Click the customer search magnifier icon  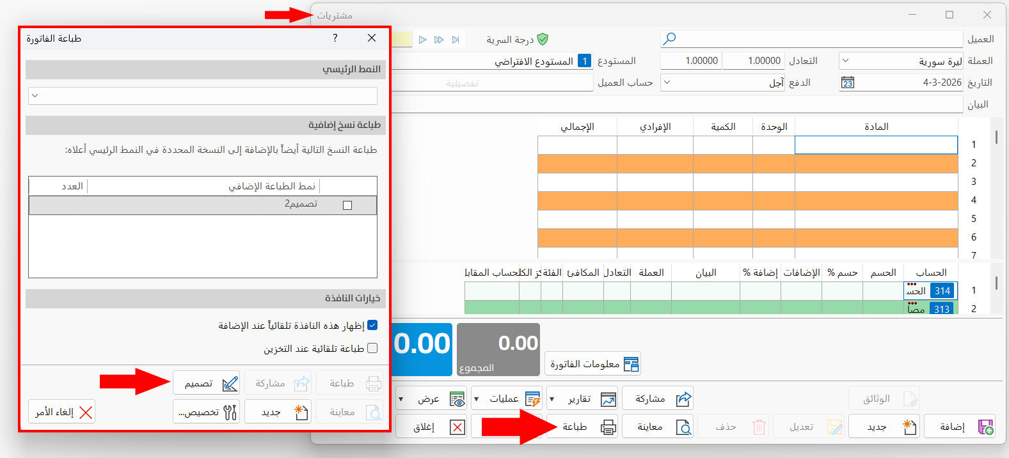pyautogui.click(x=669, y=39)
